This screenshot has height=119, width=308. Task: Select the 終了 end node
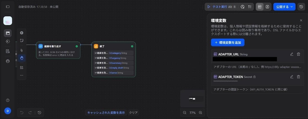(x=114, y=59)
